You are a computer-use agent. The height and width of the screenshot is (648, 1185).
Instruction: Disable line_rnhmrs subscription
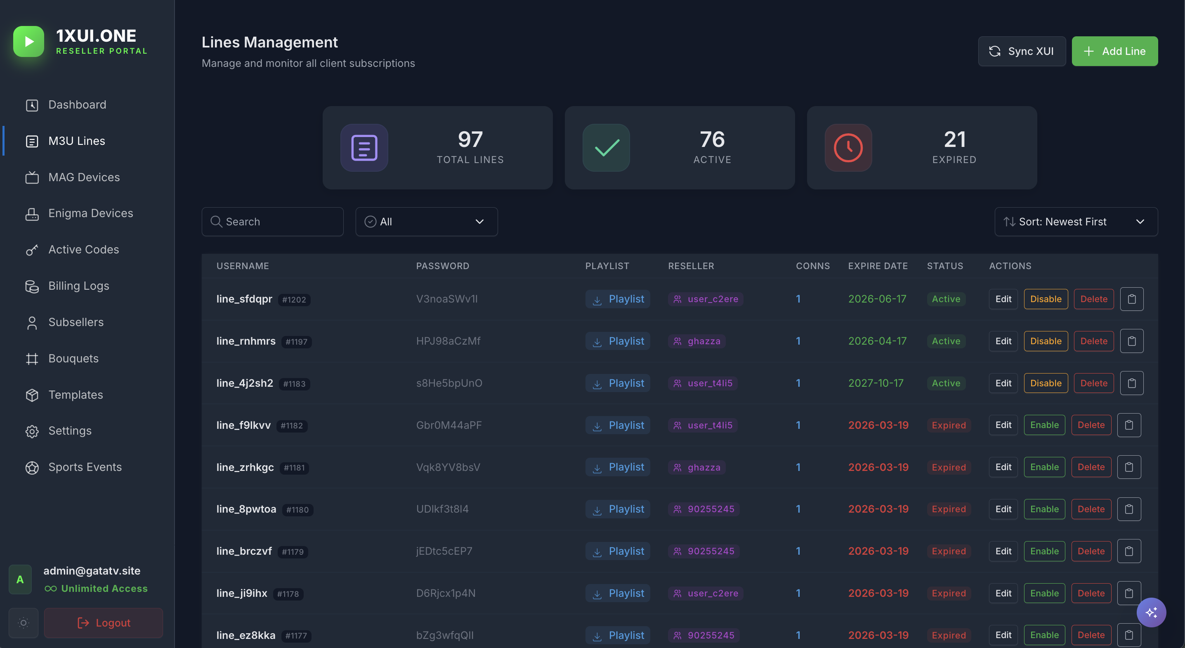(x=1046, y=341)
